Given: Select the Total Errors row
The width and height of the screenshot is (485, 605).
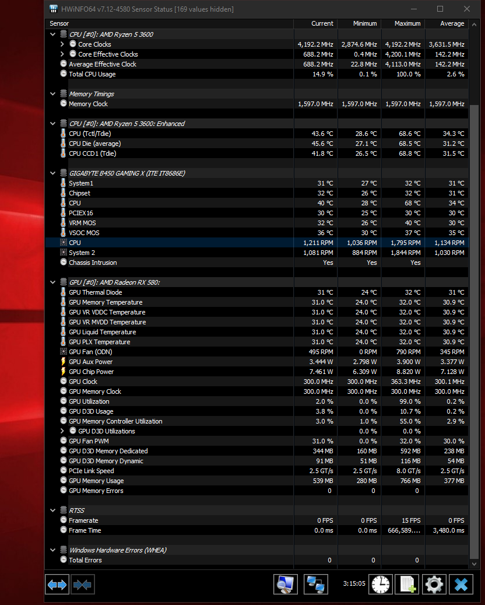Looking at the screenshot, I should [257, 560].
